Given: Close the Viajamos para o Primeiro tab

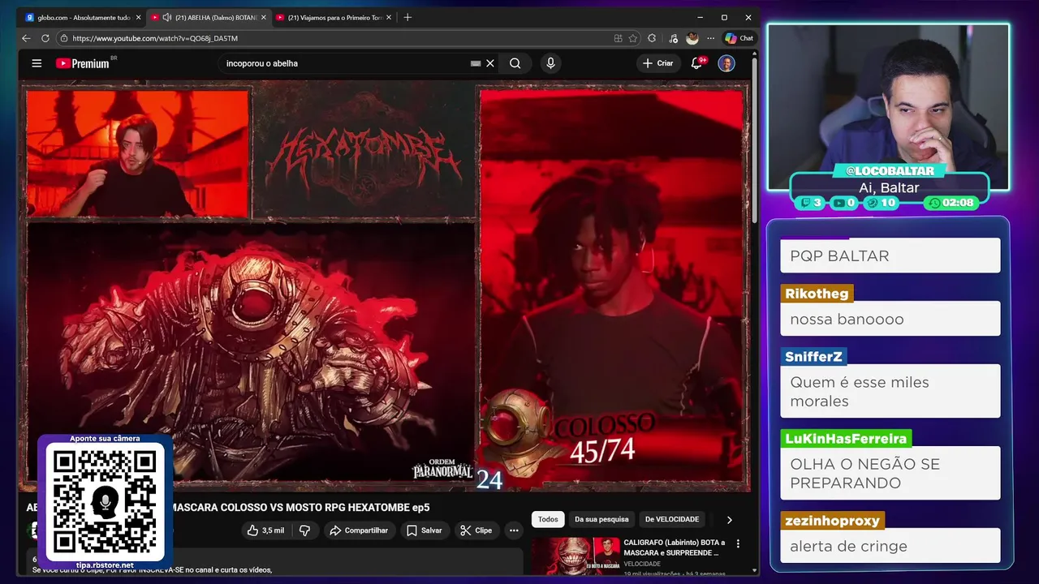Looking at the screenshot, I should click(x=389, y=17).
